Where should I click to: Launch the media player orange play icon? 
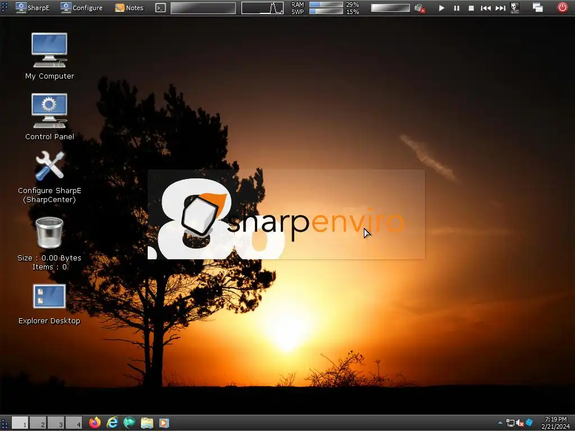tap(164, 423)
